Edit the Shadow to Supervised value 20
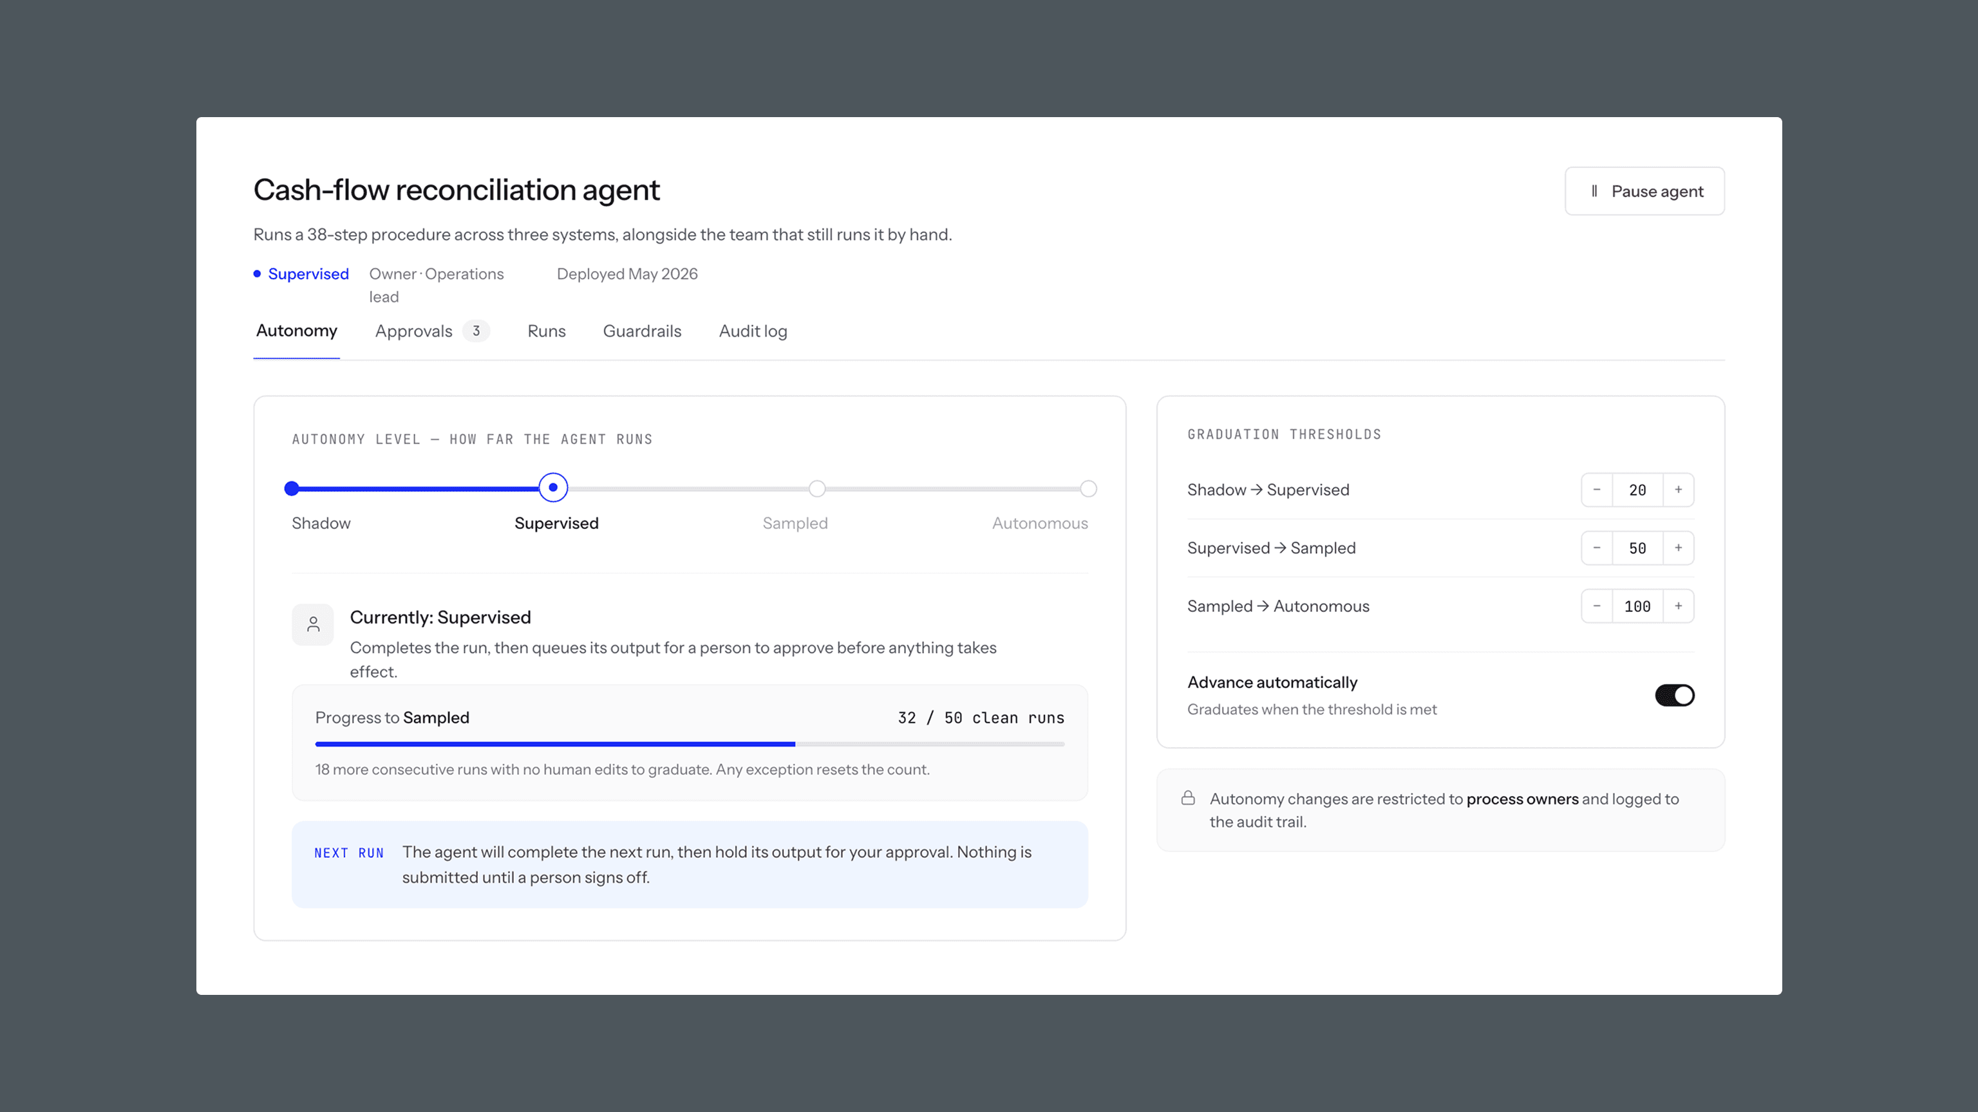Image resolution: width=1978 pixels, height=1112 pixels. (1637, 490)
